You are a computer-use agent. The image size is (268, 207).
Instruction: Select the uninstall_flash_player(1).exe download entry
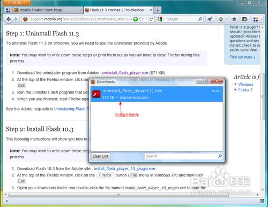(157, 94)
